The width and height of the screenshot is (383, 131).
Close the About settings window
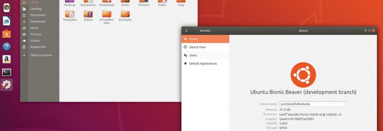click(374, 31)
